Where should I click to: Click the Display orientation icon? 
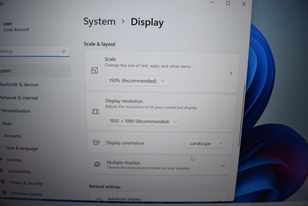(x=96, y=142)
